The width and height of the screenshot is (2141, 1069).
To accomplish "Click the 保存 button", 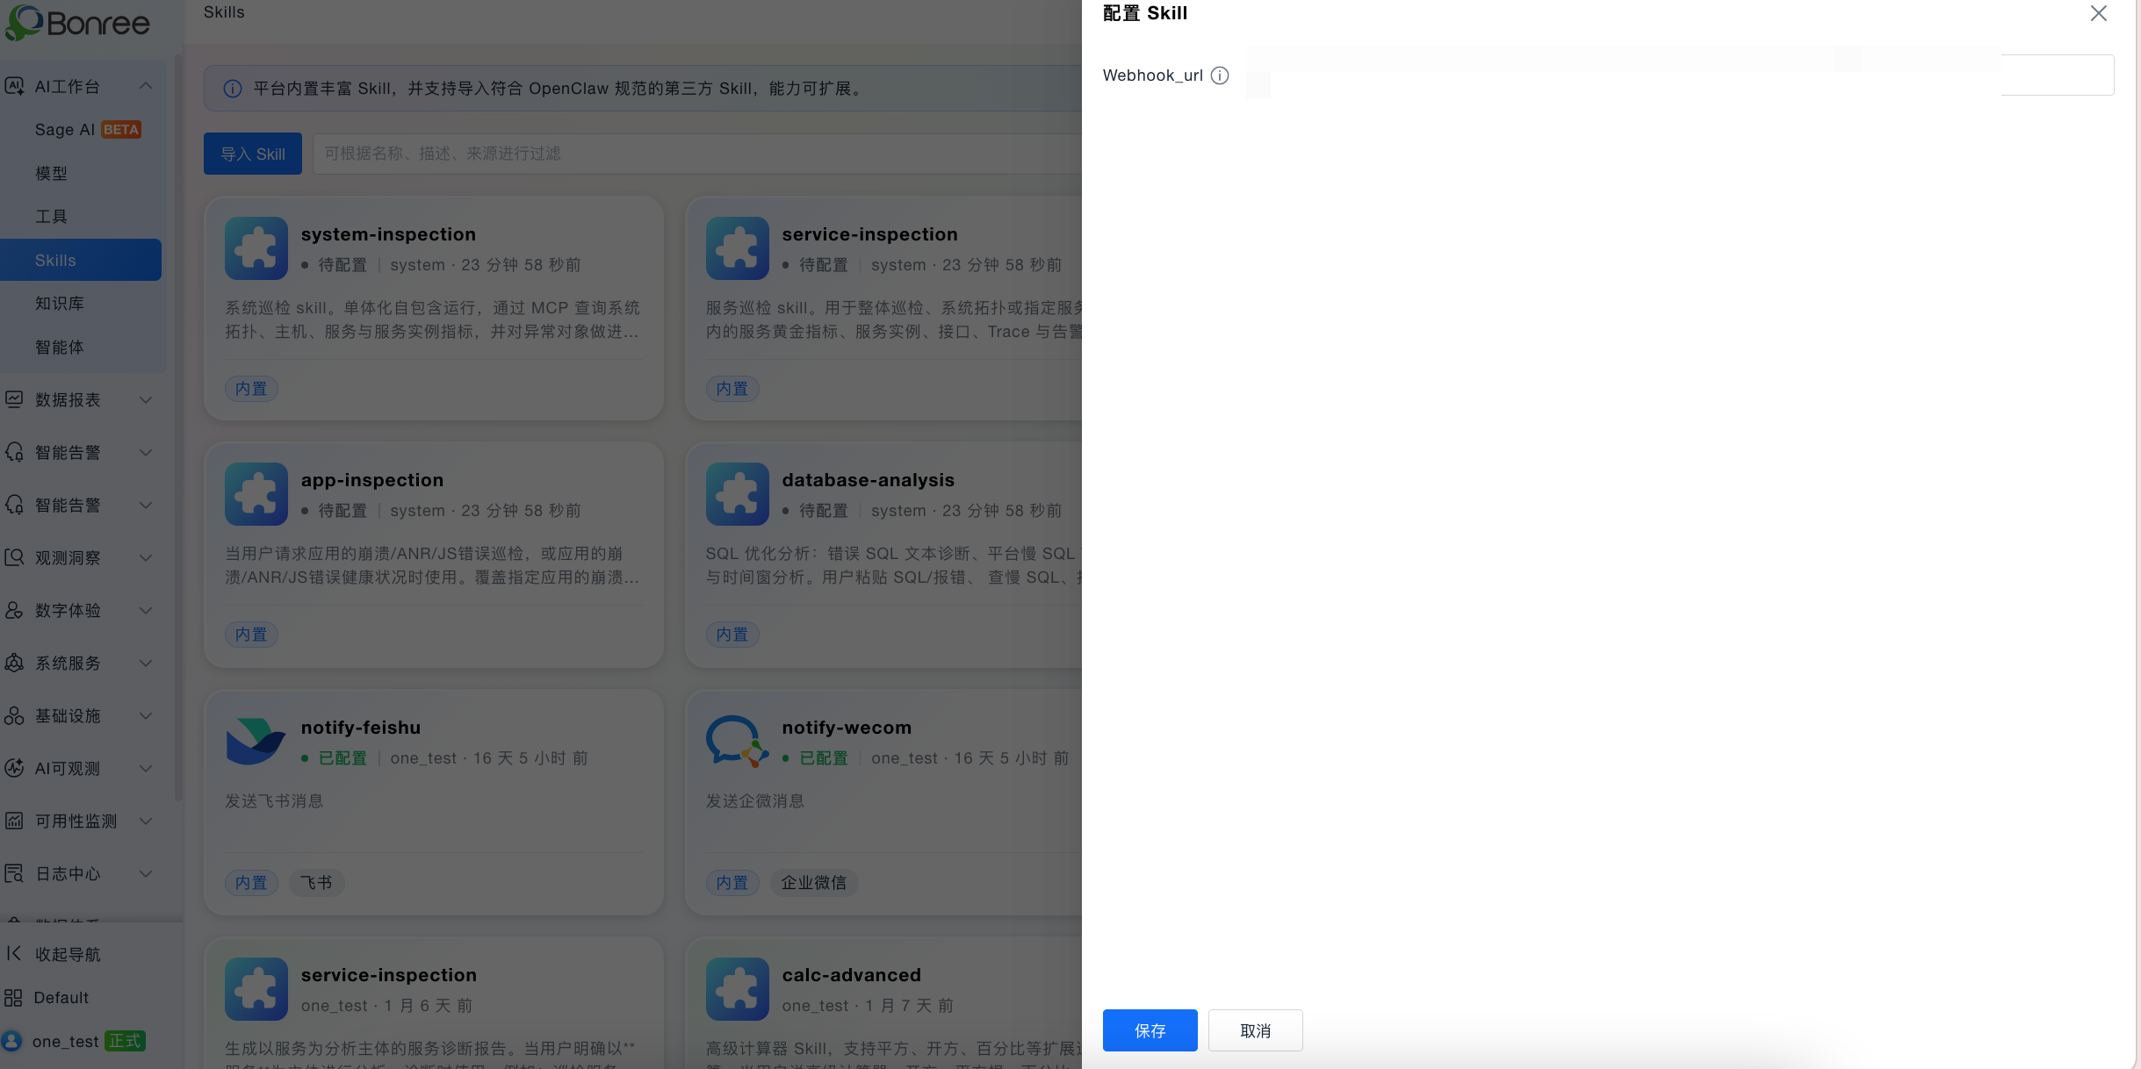I will coord(1150,1030).
